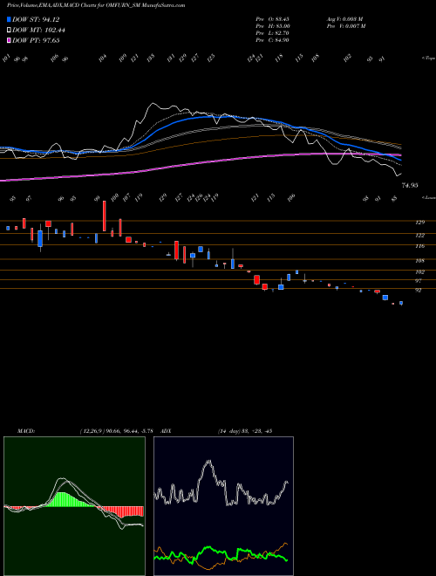The image size is (436, 576).
Task: Click the 92 price level label
Action: (x=419, y=291)
